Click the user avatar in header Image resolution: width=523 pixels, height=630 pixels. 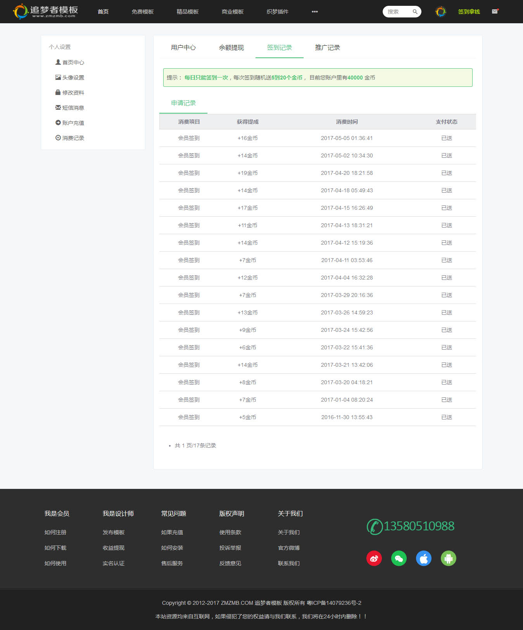(440, 12)
